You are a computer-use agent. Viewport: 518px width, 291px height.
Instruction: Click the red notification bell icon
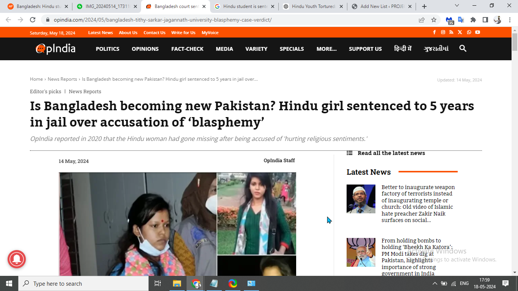click(17, 260)
